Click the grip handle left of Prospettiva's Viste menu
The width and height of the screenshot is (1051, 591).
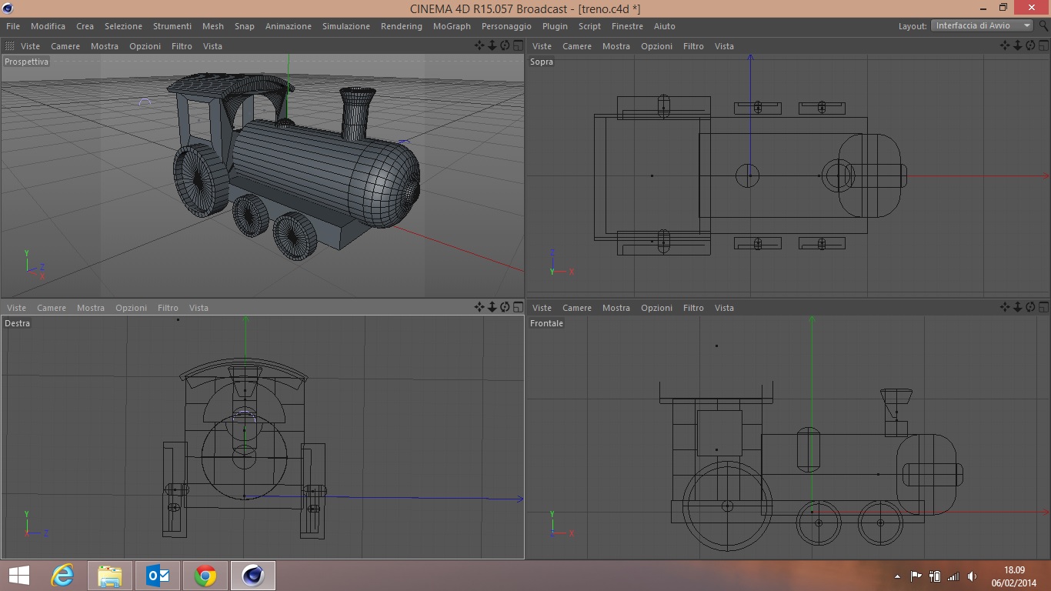click(x=10, y=46)
